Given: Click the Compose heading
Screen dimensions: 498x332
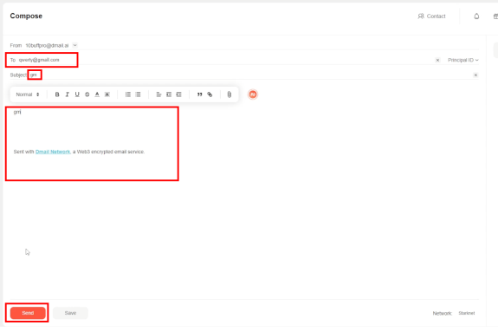Looking at the screenshot, I should (26, 16).
